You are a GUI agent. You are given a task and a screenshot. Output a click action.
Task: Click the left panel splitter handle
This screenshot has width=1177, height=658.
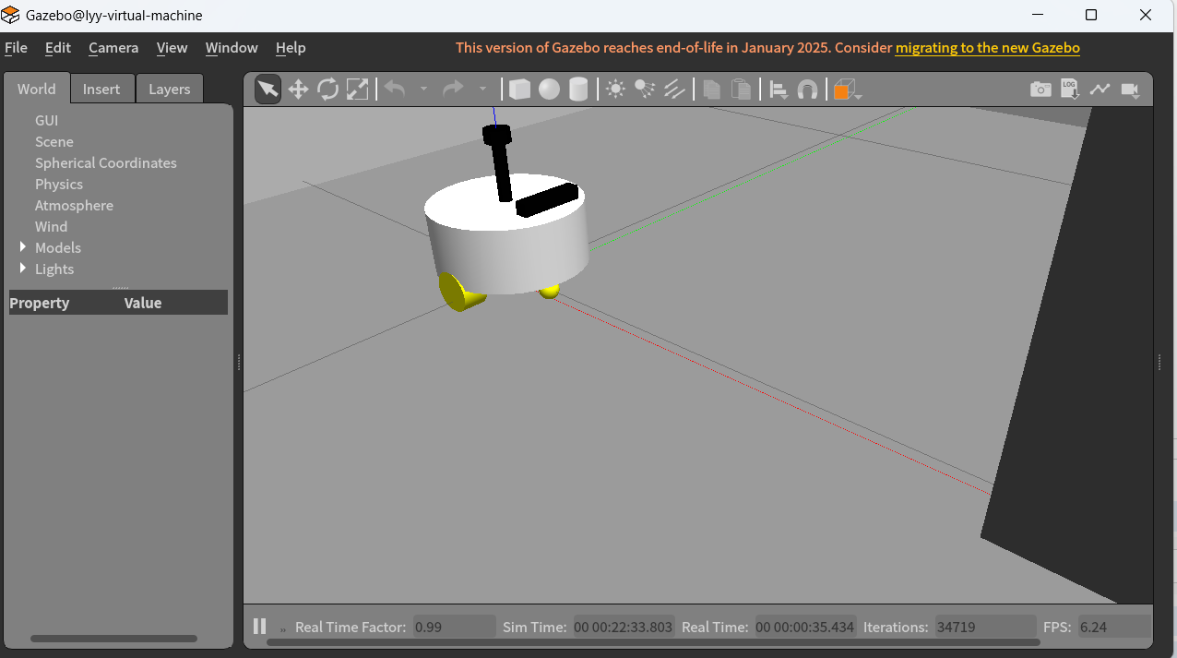(x=239, y=363)
